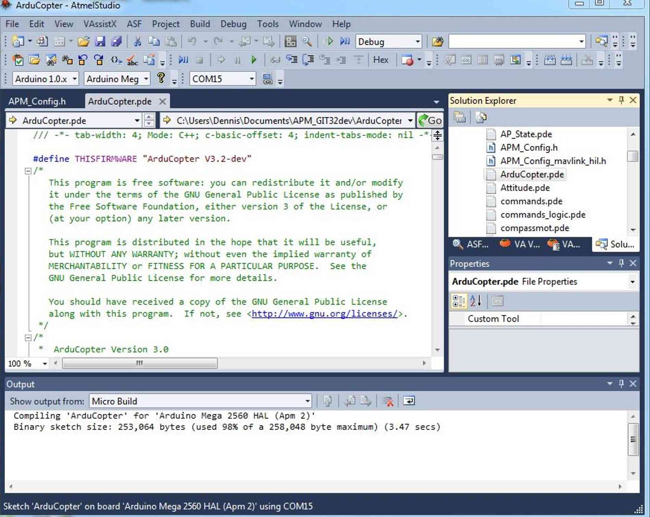Enable alphabetical sorting in Properties panel
Viewport: 650px width, 517px height.
click(x=476, y=301)
